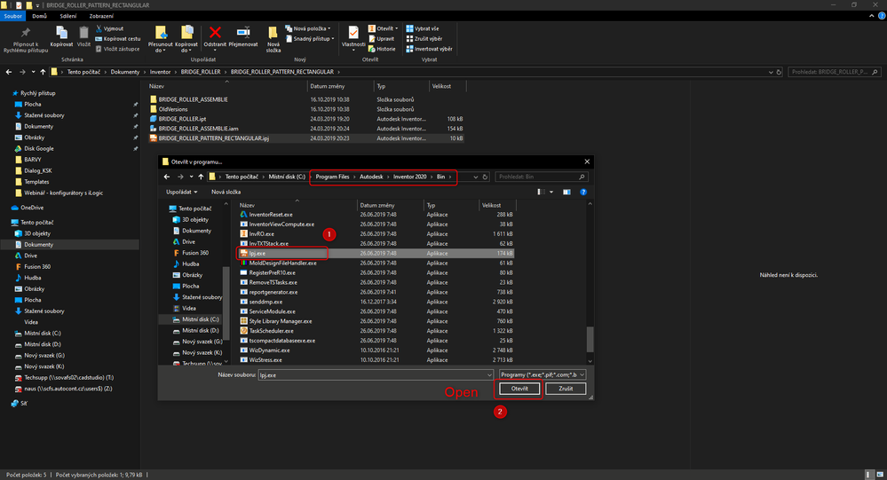Click the Přejmenovat icon in the ribbon
The height and width of the screenshot is (480, 887).
pyautogui.click(x=243, y=32)
